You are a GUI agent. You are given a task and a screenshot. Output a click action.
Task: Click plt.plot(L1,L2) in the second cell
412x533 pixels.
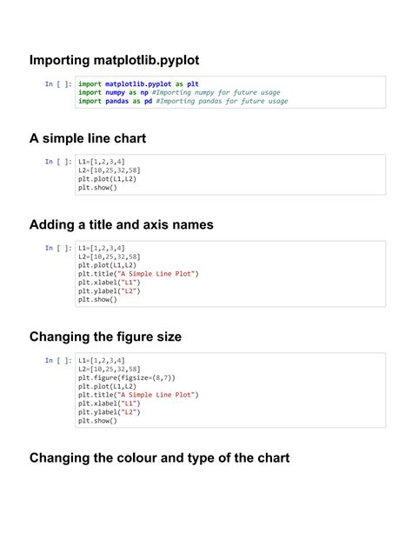(x=107, y=179)
